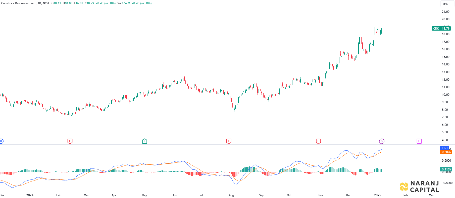This screenshot has width=455, height=198.
Task: Click the 1D interval in the chart legend
Action: pyautogui.click(x=39, y=3)
